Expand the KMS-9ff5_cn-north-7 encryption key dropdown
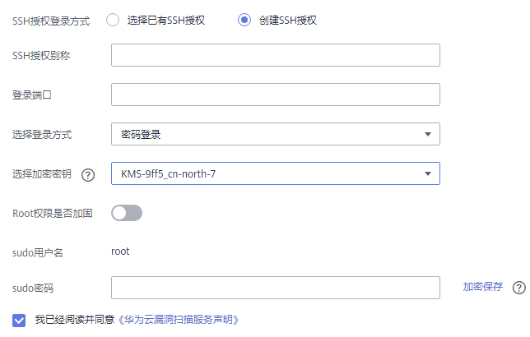 tap(275, 173)
